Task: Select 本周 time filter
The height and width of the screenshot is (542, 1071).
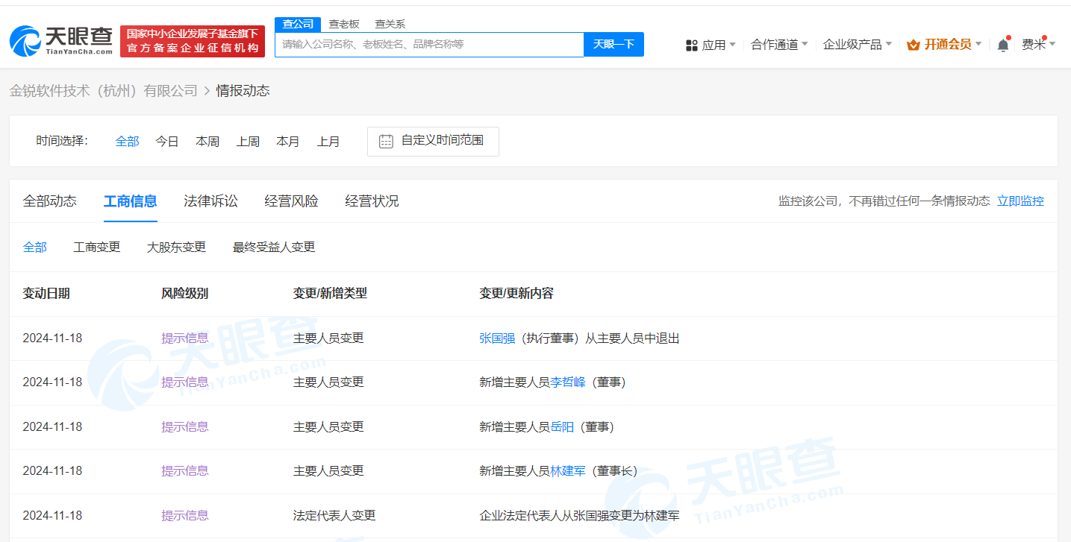Action: click(x=207, y=141)
